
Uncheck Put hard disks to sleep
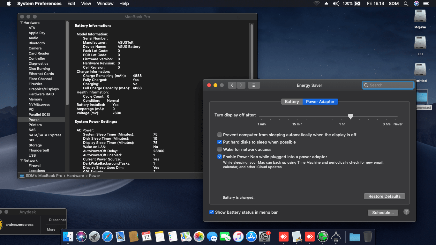(220, 142)
